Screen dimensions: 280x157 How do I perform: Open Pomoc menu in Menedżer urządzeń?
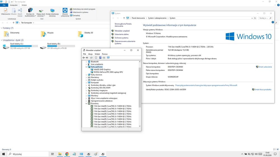105,54
